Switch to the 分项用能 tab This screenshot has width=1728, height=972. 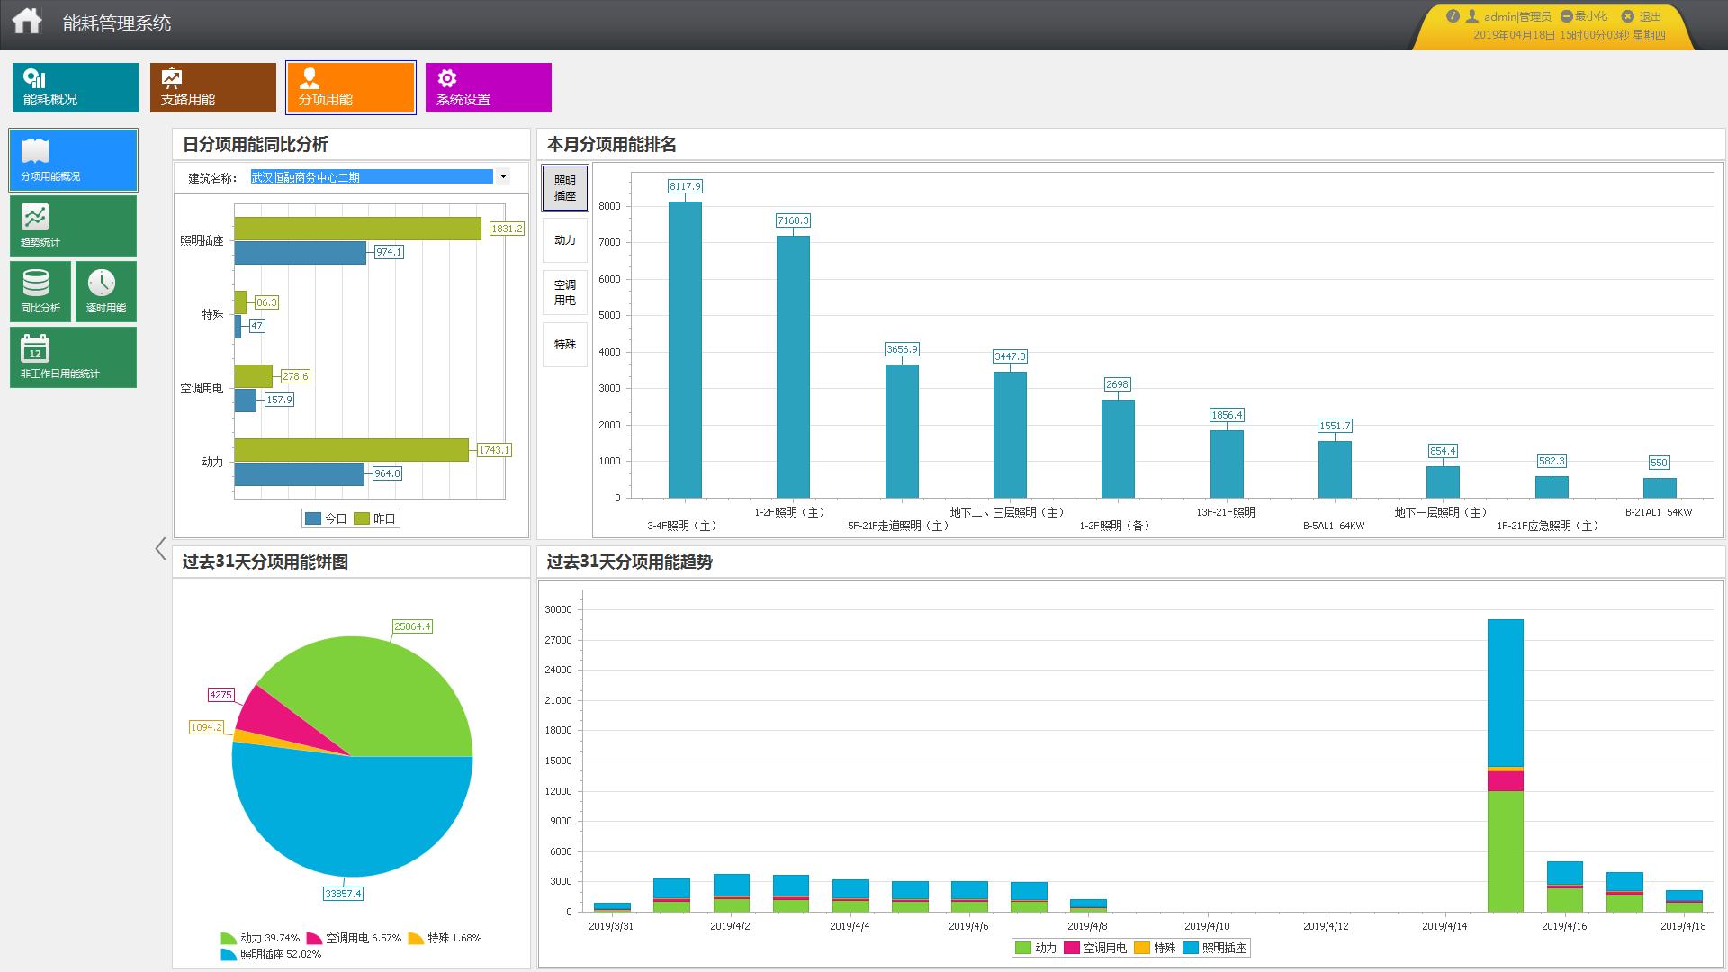(351, 87)
